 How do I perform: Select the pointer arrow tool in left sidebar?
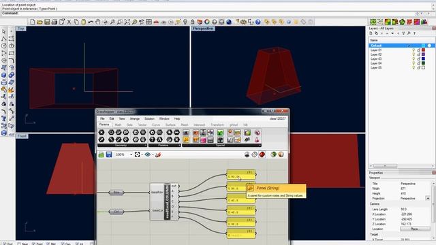(4, 31)
